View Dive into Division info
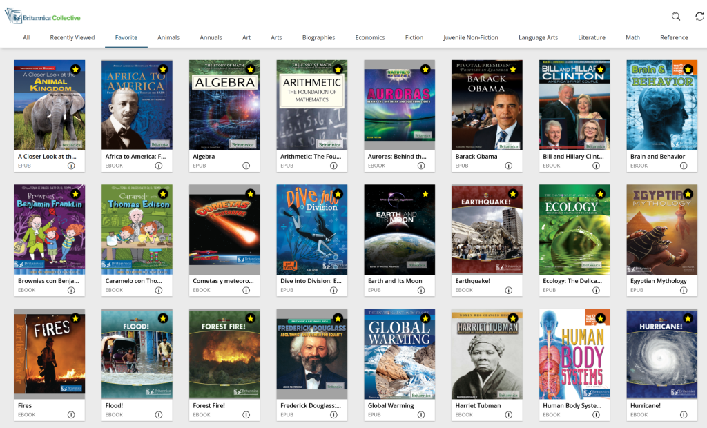 point(333,290)
